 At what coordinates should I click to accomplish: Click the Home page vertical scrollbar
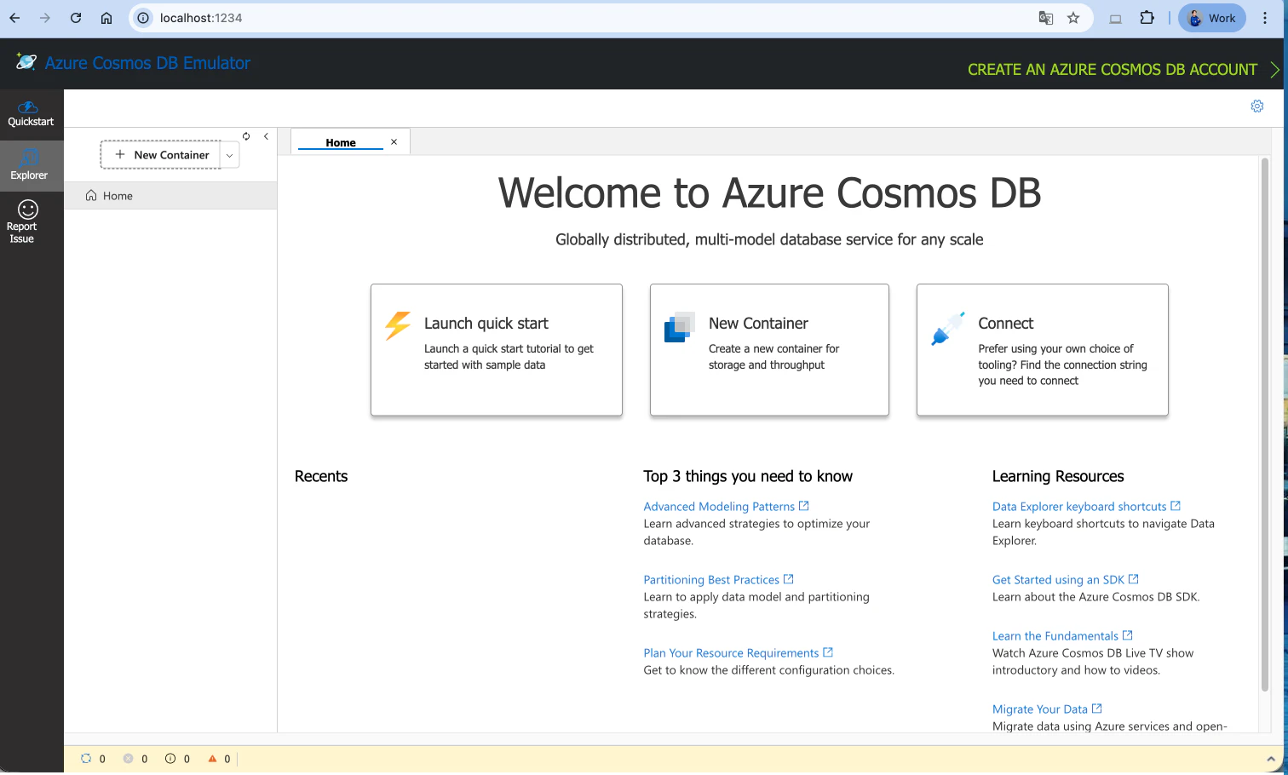coord(1265,424)
